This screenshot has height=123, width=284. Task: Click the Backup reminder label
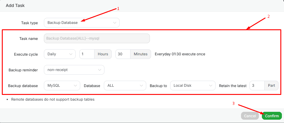(23, 70)
